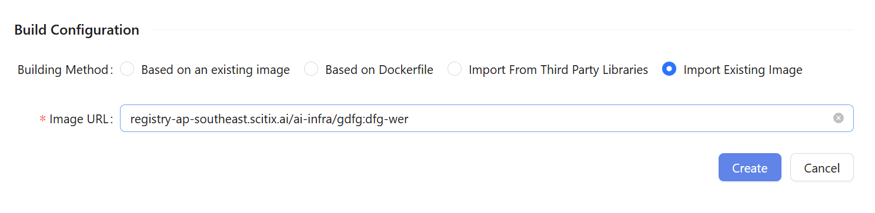Click the 'Image URL:' field label
Screen dimensions: 875x213
point(81,119)
